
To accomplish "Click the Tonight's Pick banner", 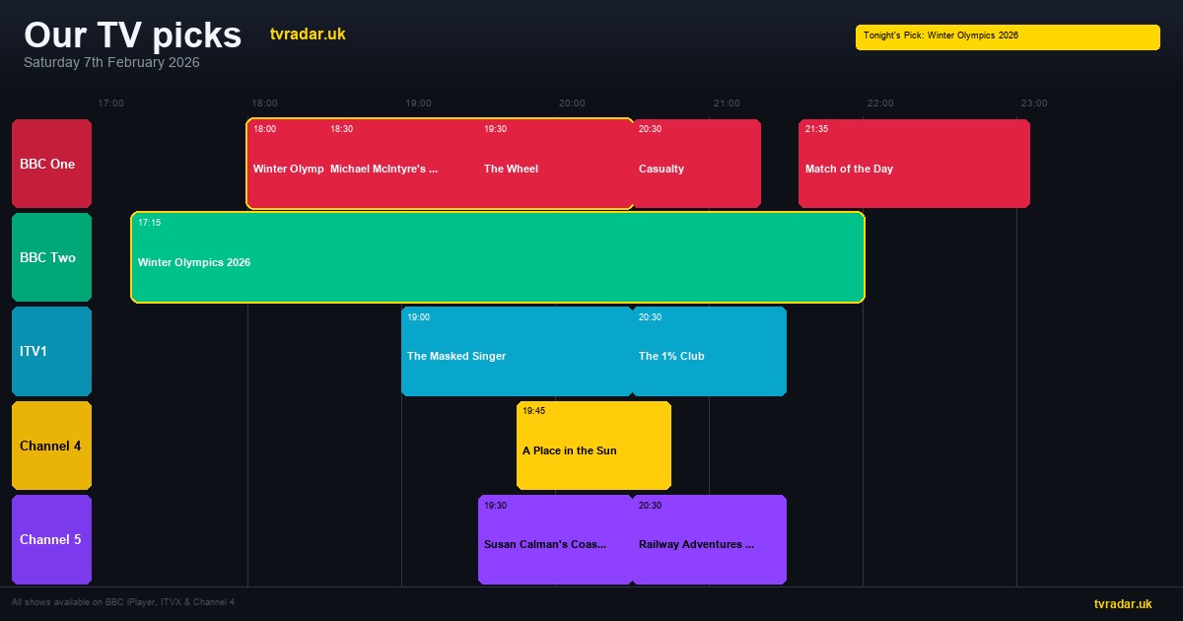I will coord(1008,36).
